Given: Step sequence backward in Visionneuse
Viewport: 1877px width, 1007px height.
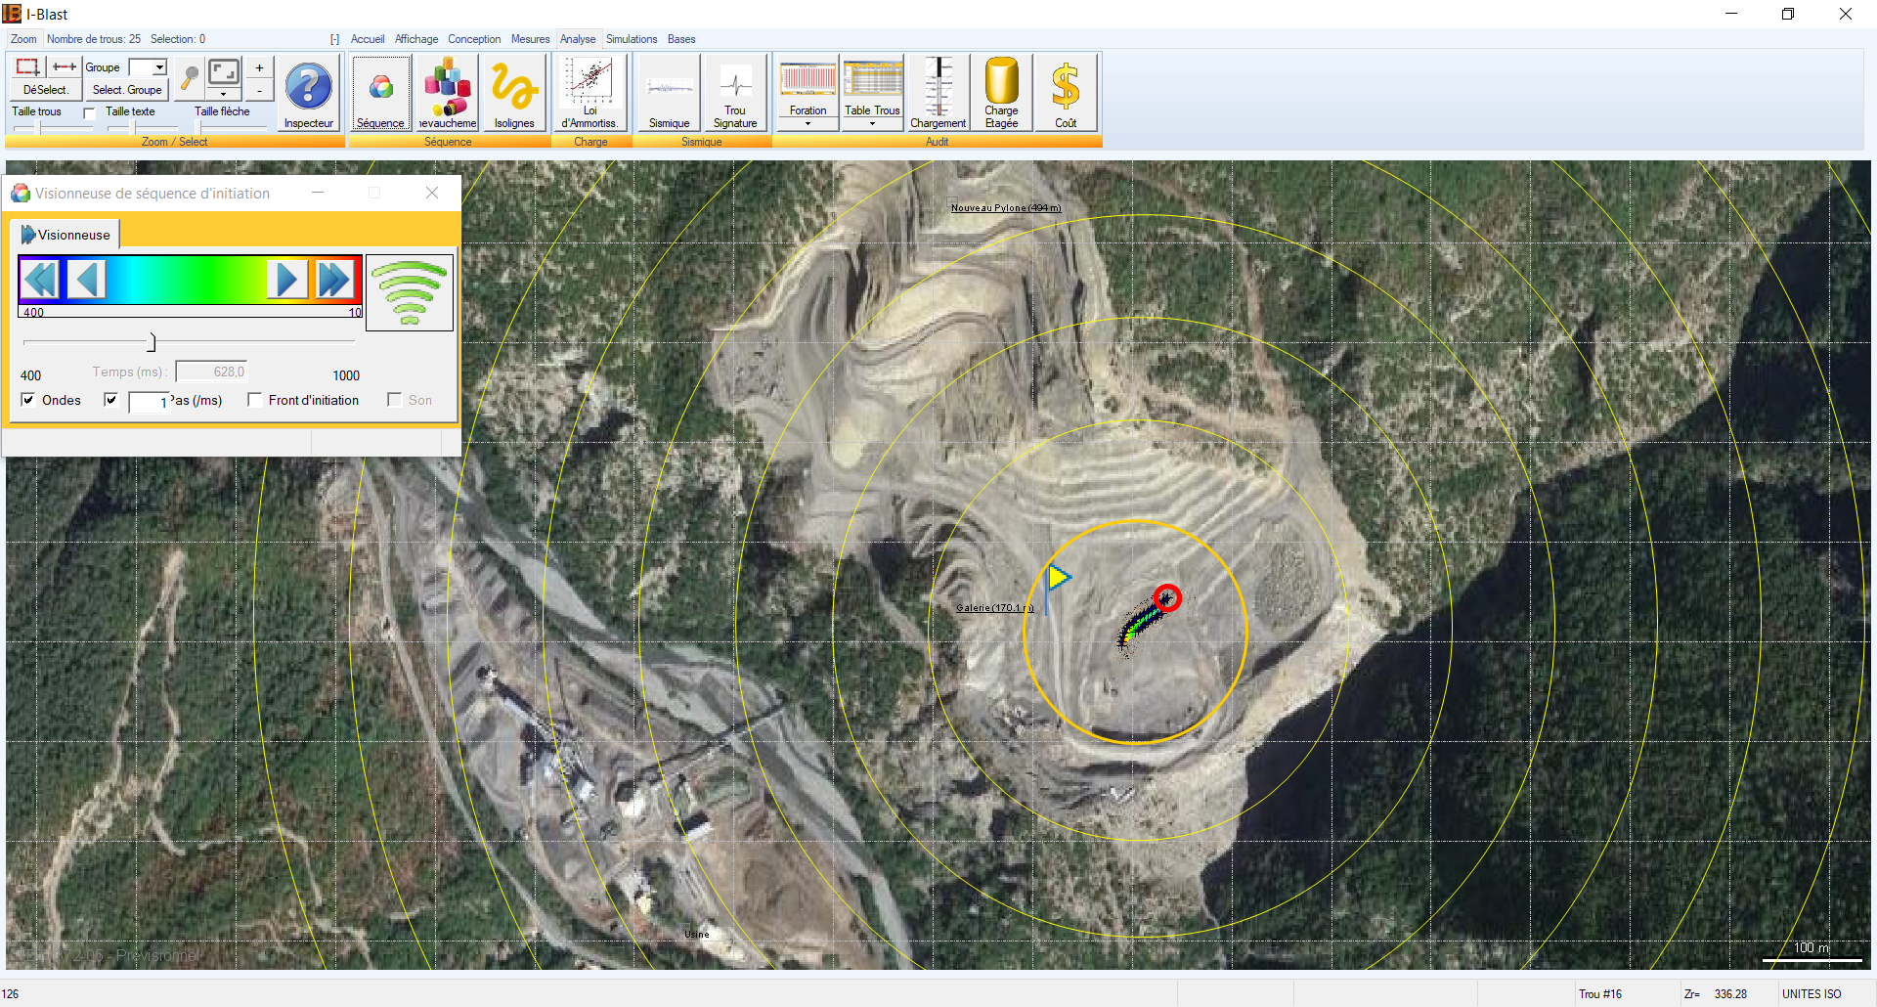Looking at the screenshot, I should (86, 280).
